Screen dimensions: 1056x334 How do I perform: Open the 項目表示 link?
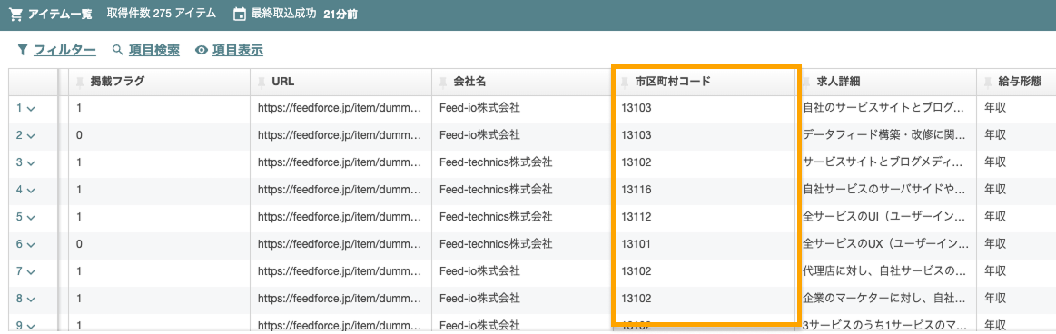pyautogui.click(x=238, y=50)
